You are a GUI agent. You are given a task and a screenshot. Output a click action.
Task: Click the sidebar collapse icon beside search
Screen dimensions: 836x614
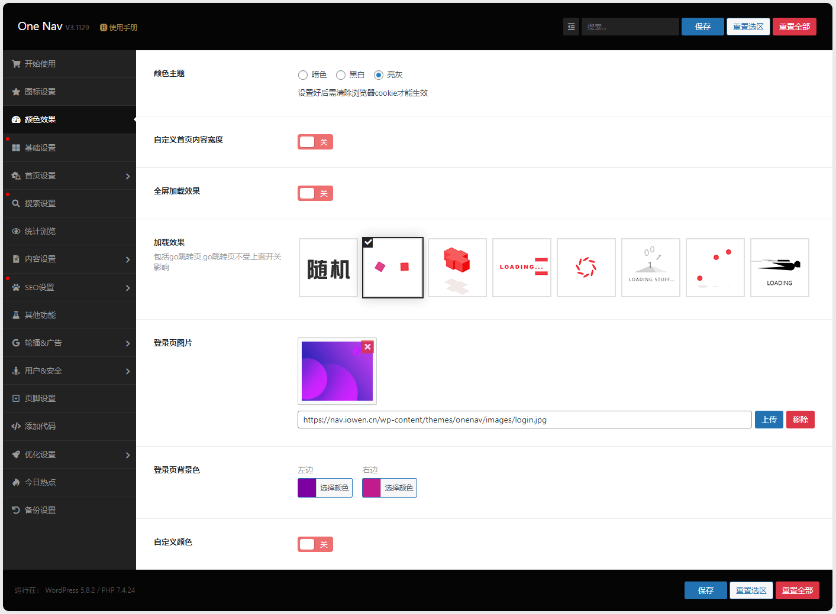571,27
